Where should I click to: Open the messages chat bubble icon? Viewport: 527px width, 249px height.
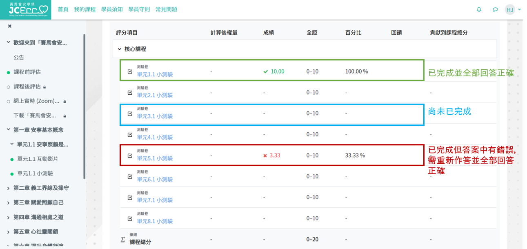click(495, 9)
